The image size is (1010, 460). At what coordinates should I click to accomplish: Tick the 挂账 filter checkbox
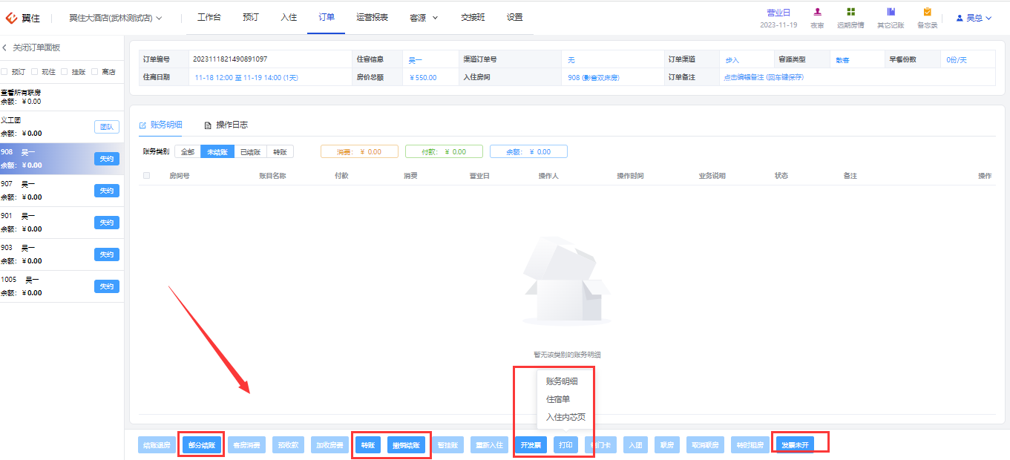(x=65, y=72)
